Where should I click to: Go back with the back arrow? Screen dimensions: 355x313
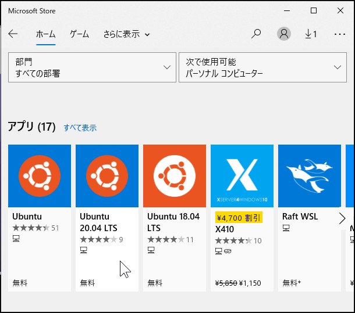(x=13, y=34)
